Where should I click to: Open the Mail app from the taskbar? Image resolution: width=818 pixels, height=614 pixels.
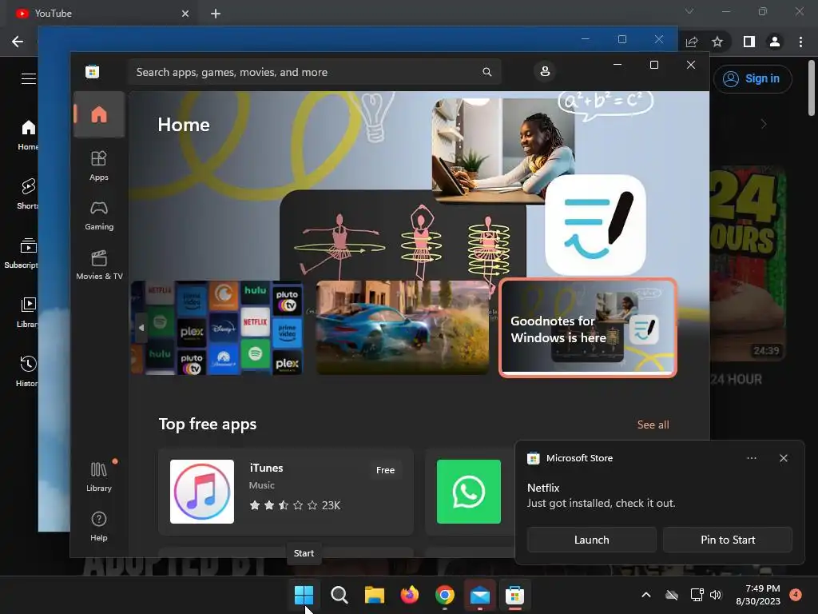pyautogui.click(x=479, y=595)
